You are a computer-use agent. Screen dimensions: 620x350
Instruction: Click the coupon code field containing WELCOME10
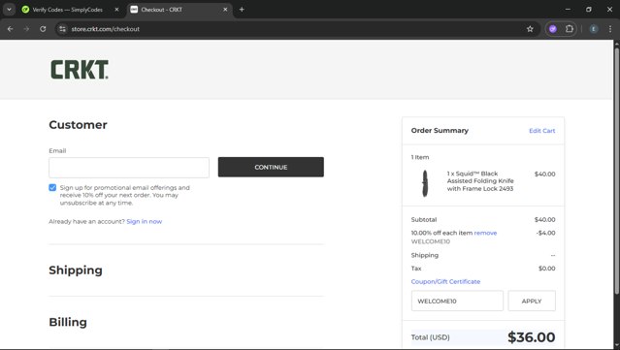[x=457, y=301]
